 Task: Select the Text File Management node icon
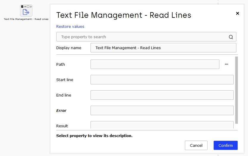click(x=26, y=12)
